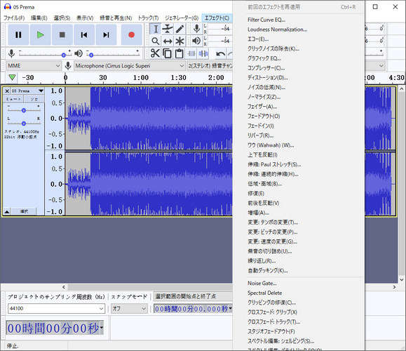
Task: Click the playback meter speaker icon
Action: pos(196,41)
